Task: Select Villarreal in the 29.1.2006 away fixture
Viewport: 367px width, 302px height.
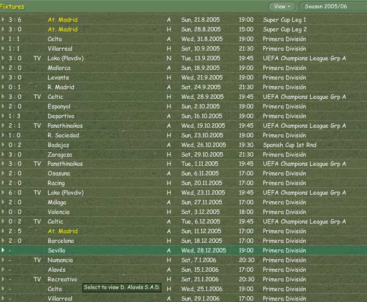Action: 60,299
